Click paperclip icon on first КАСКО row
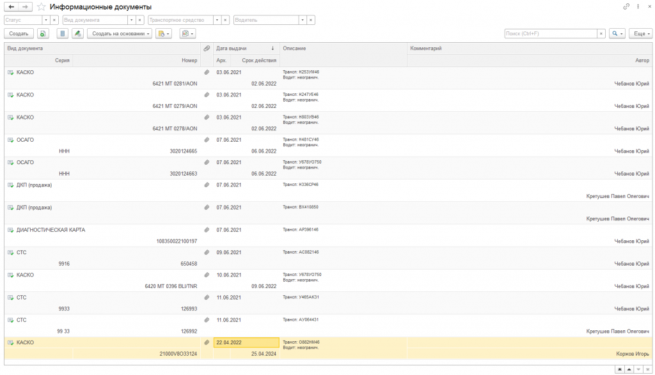This screenshot has width=655, height=375. tap(207, 72)
